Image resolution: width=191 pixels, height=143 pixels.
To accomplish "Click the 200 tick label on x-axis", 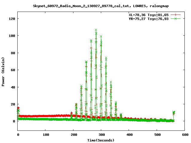I will pos(73,135).
